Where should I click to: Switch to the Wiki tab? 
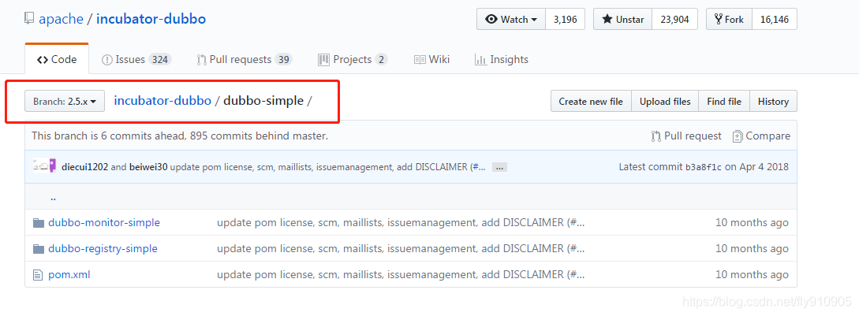pos(431,59)
